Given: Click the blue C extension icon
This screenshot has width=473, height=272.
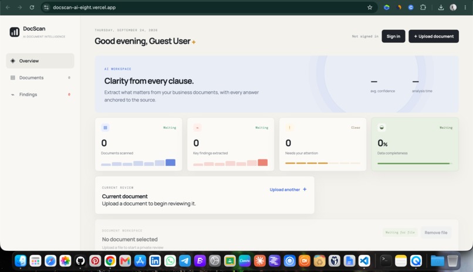Looking at the screenshot, I should tap(411, 7).
